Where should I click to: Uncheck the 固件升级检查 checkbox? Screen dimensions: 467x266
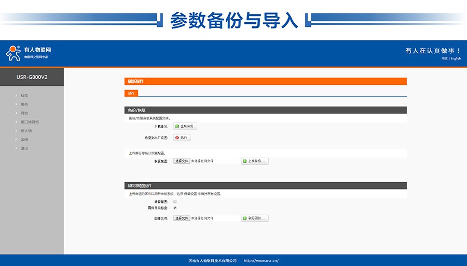tap(175, 208)
